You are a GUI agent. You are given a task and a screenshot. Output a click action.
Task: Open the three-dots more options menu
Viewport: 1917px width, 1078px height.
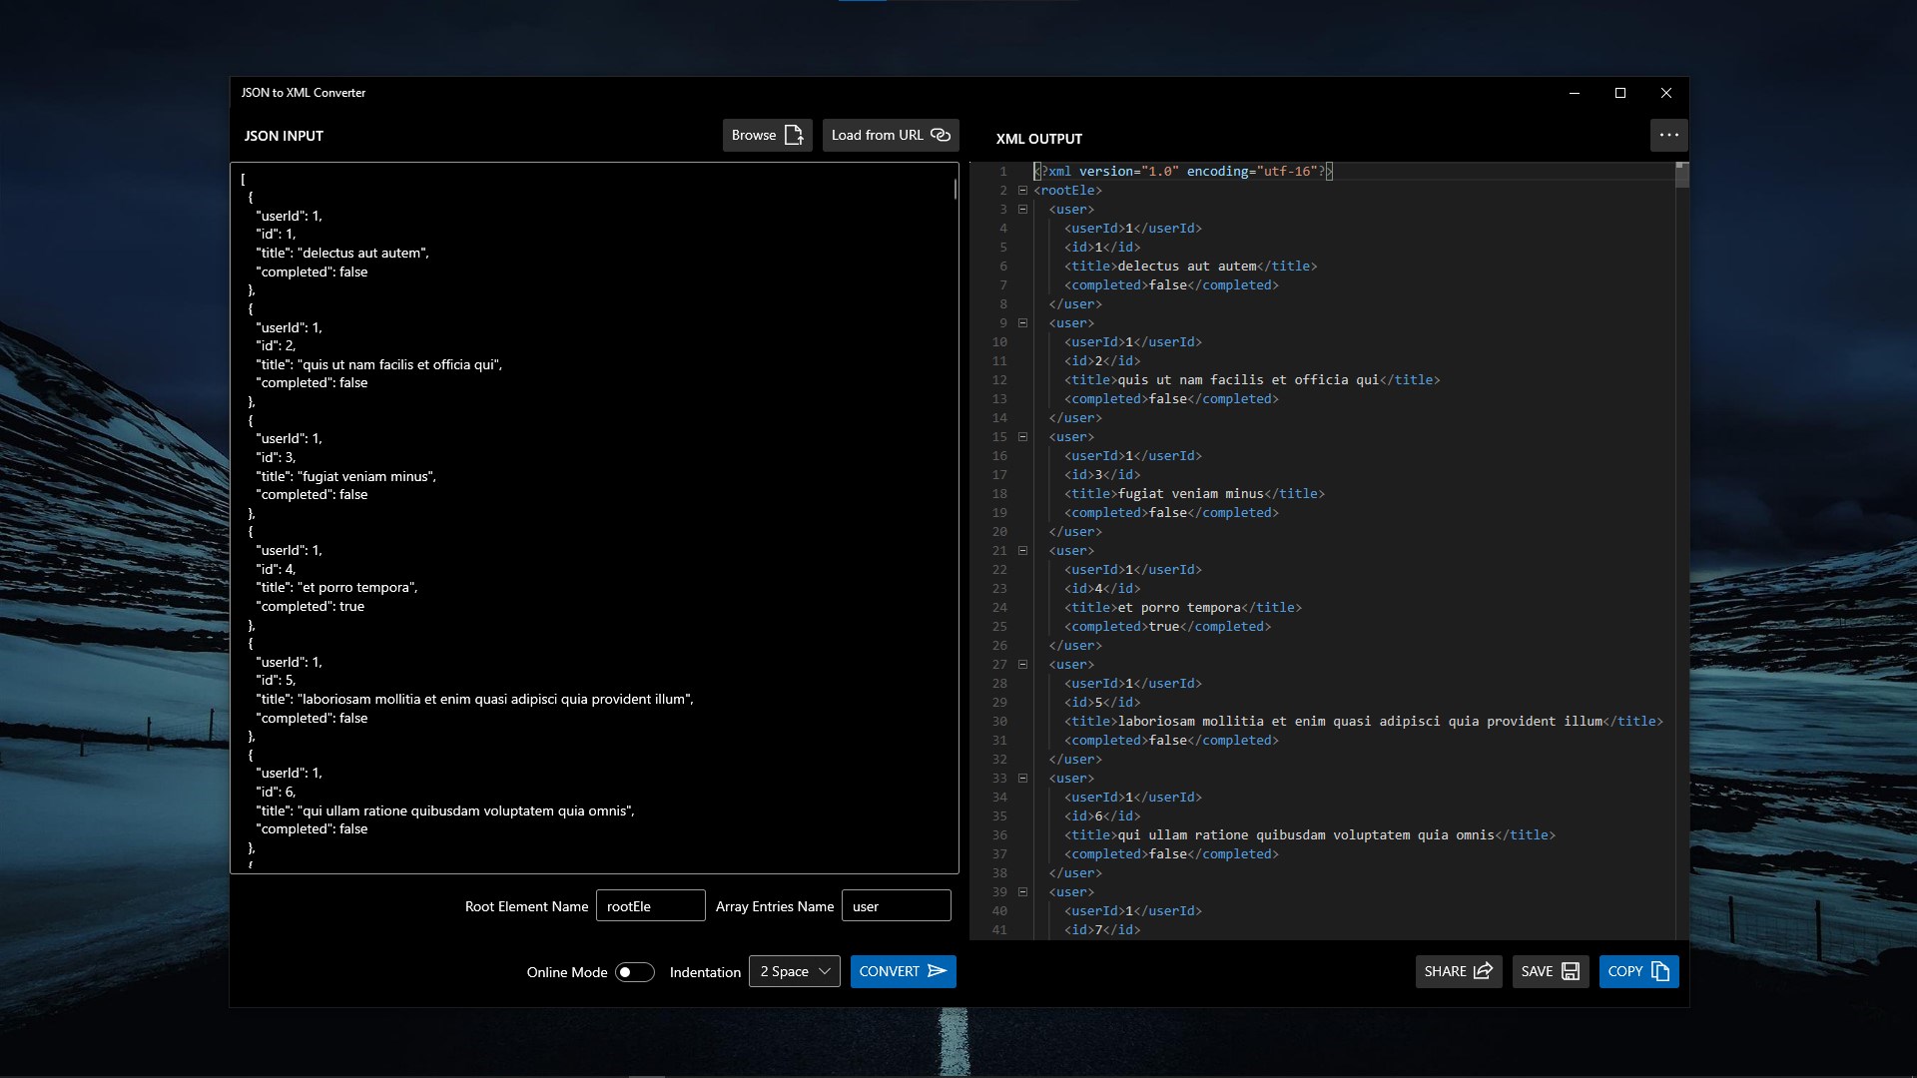click(x=1668, y=135)
